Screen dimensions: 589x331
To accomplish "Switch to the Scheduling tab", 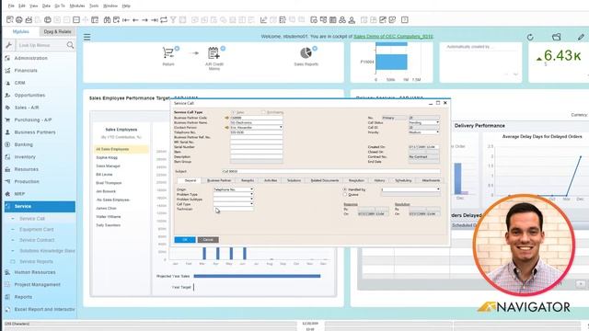I will 403,180.
